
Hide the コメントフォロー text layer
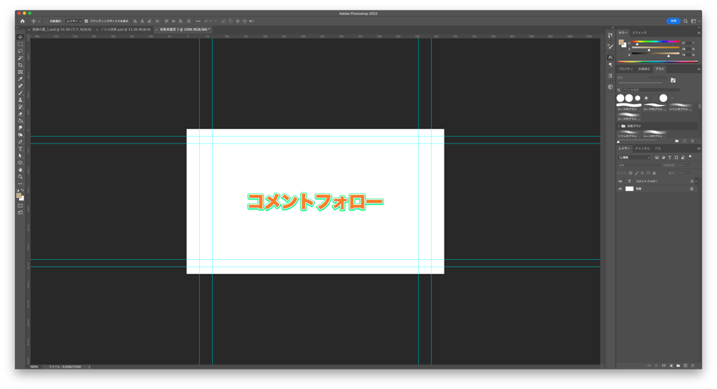pos(620,181)
